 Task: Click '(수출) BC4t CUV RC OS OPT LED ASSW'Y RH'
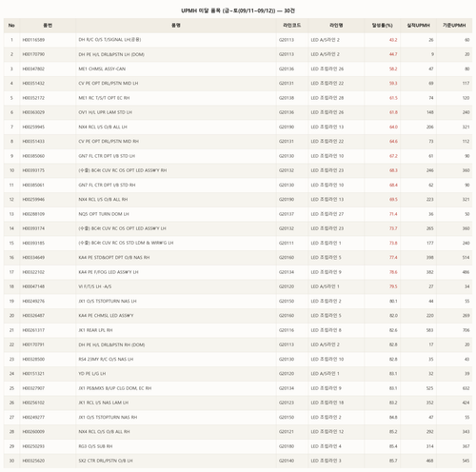pos(123,170)
